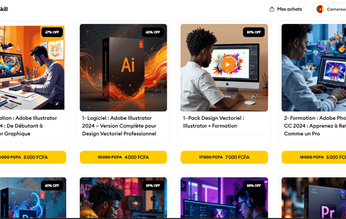Open the Cameroon country selector
The height and width of the screenshot is (219, 346).
click(329, 9)
